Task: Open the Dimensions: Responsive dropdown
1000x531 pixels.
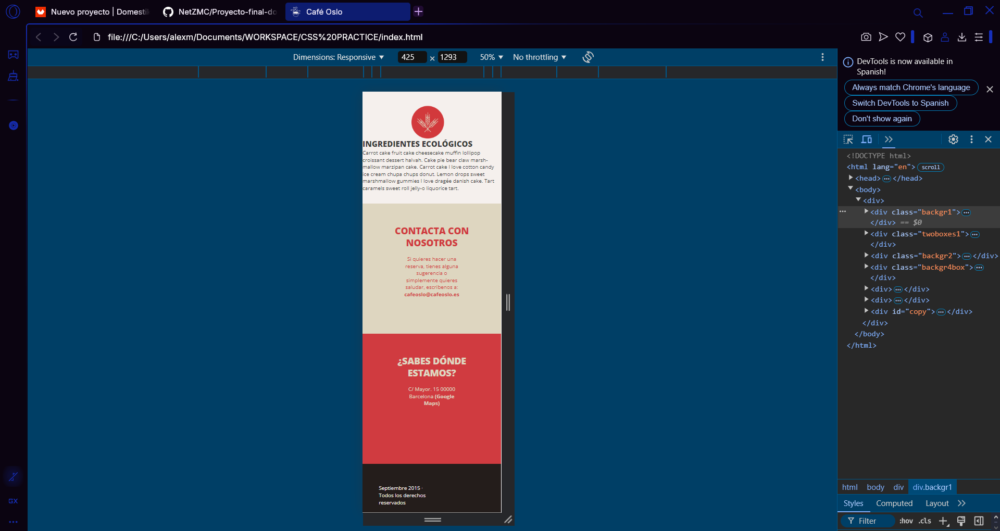Action: [x=338, y=57]
